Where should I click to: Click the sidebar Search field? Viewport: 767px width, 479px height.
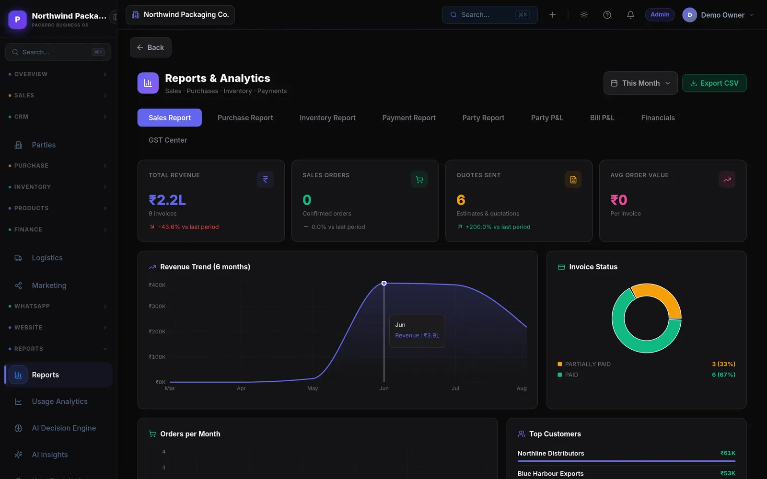[58, 52]
